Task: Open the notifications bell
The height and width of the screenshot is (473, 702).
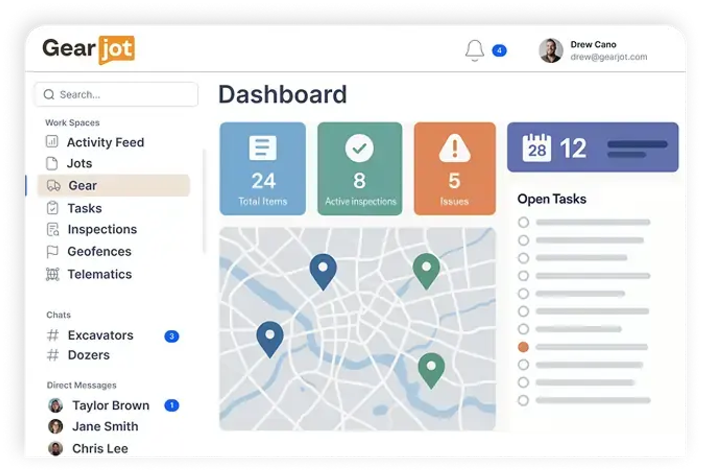Action: point(475,51)
